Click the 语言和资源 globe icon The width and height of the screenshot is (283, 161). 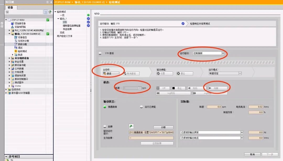pos(13,76)
